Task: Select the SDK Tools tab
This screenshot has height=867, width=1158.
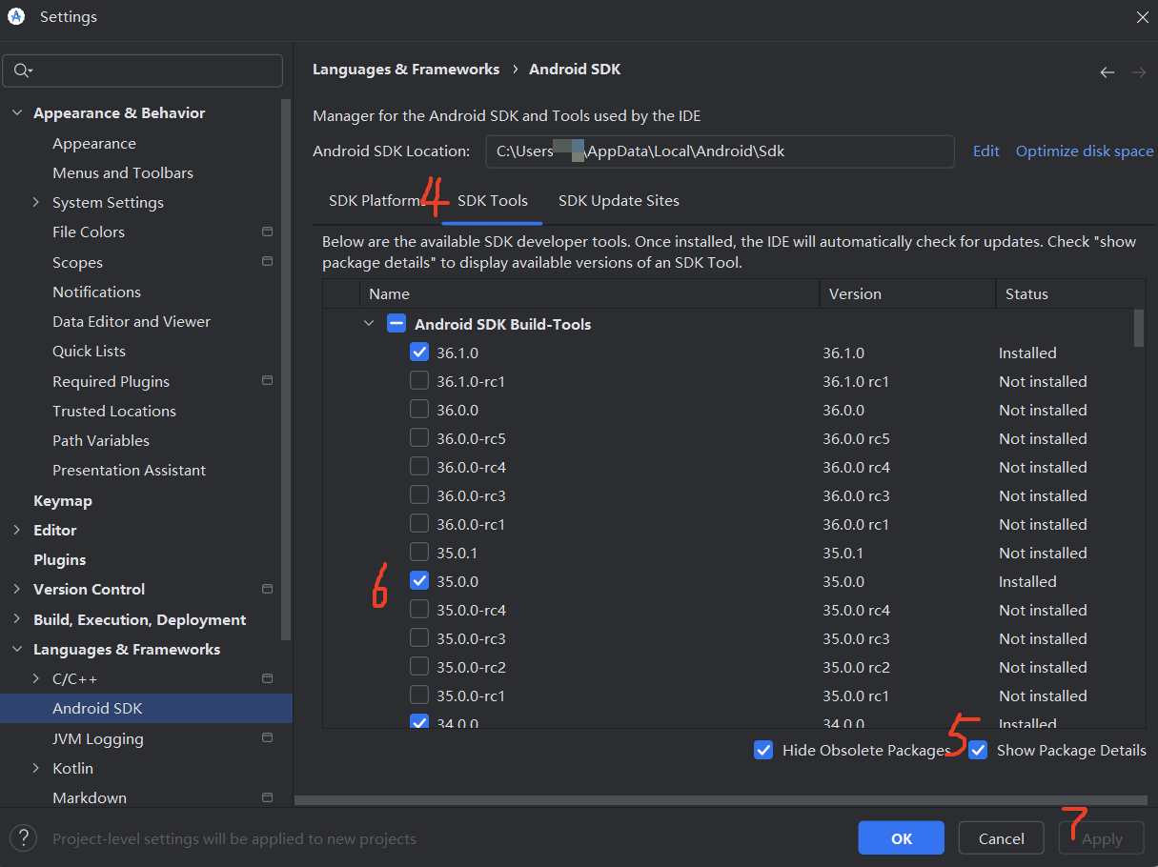Action: point(493,201)
